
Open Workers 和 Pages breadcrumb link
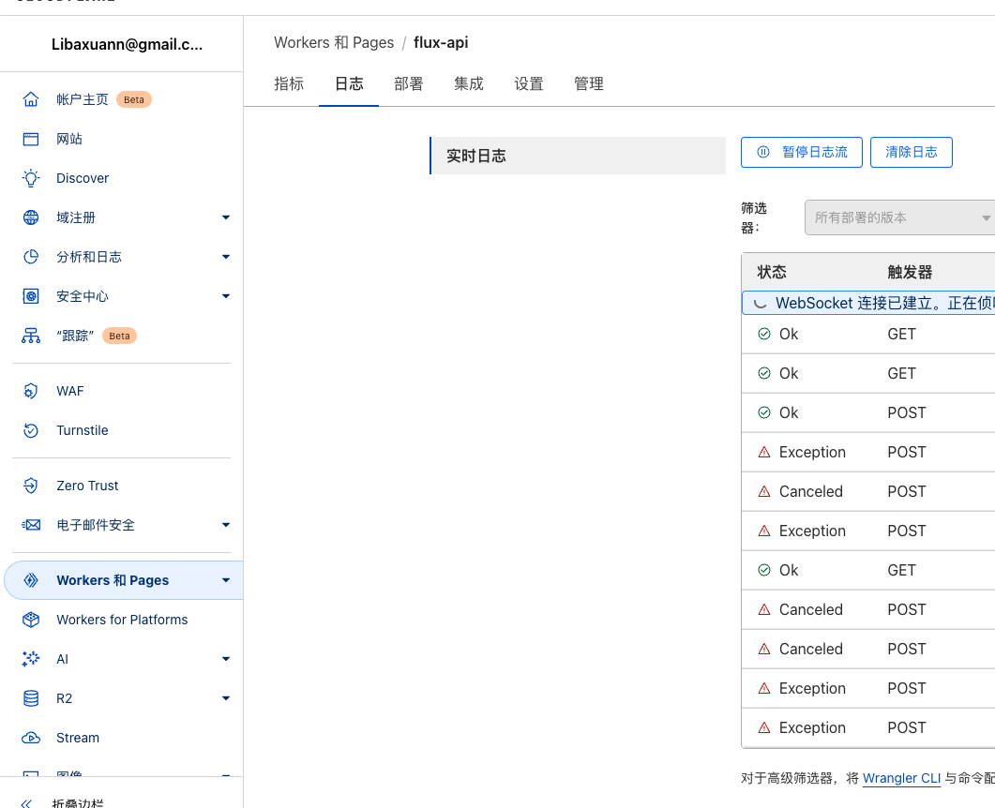334,42
